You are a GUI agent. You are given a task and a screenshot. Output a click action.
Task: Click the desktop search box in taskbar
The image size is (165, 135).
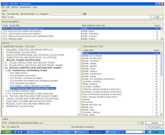(134, 132)
